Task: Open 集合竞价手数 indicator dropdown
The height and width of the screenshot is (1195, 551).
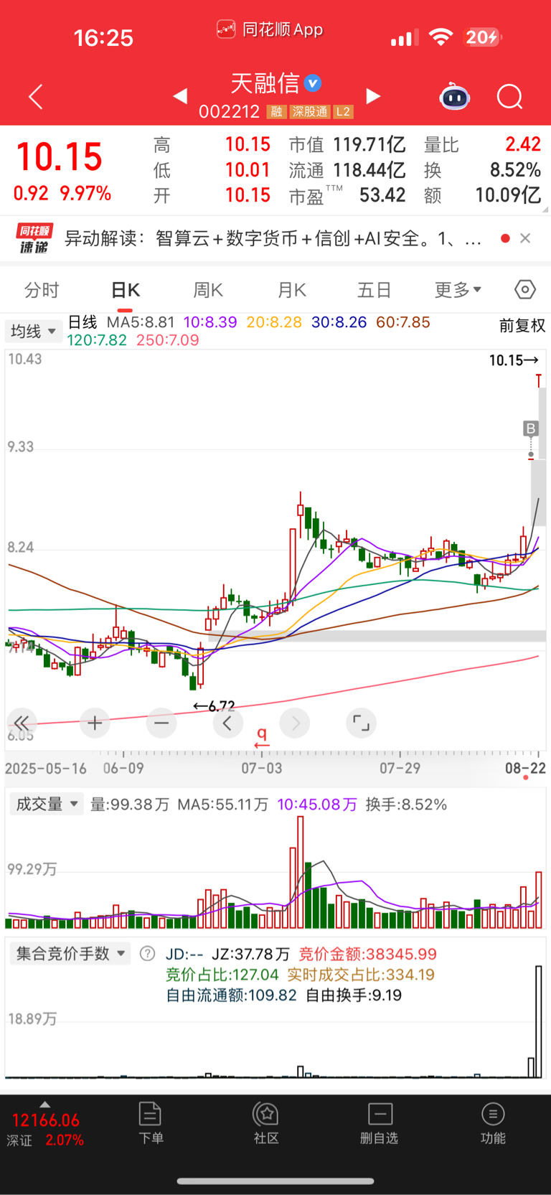Action: pos(70,954)
